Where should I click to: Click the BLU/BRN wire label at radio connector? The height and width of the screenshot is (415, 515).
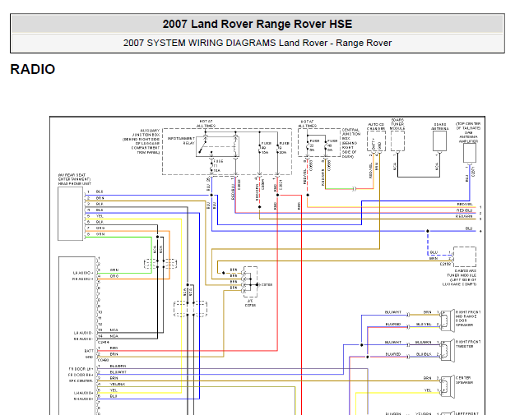coord(118,366)
